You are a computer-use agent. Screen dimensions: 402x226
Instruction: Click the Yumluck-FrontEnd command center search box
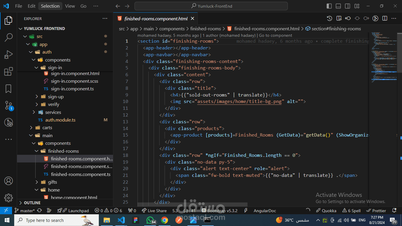[x=211, y=6]
